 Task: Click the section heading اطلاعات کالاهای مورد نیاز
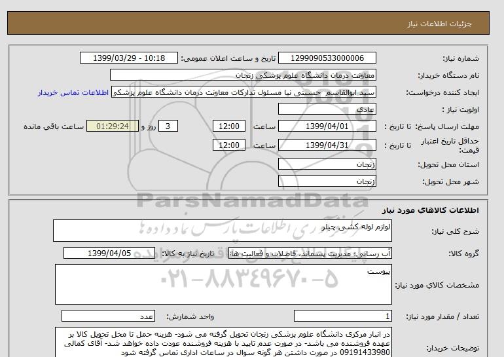point(431,210)
